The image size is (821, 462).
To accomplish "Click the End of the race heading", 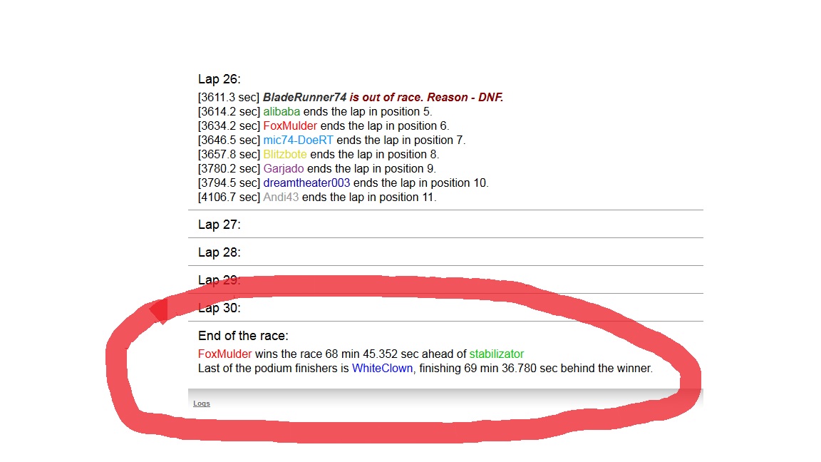I will click(x=243, y=336).
